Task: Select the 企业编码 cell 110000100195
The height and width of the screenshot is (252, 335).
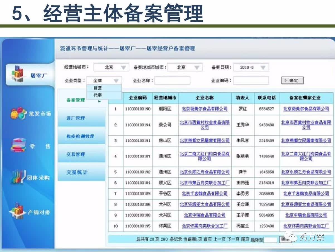Action: pyautogui.click(x=138, y=226)
